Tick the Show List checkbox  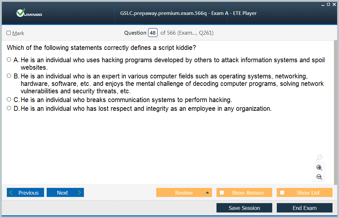tap(282, 192)
